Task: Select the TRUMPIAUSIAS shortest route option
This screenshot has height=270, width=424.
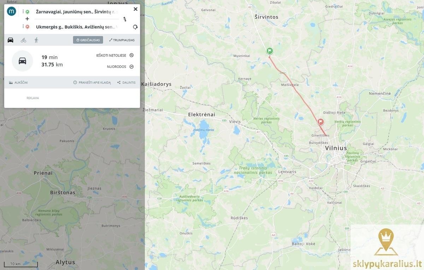Action: 122,40
